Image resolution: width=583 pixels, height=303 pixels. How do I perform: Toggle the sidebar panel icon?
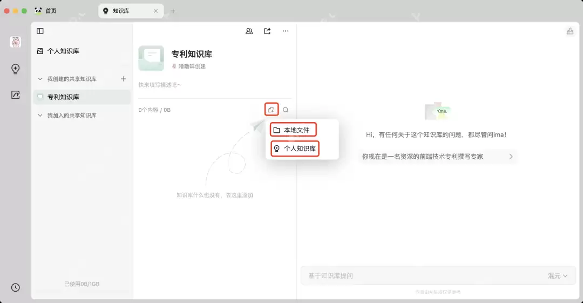point(40,31)
